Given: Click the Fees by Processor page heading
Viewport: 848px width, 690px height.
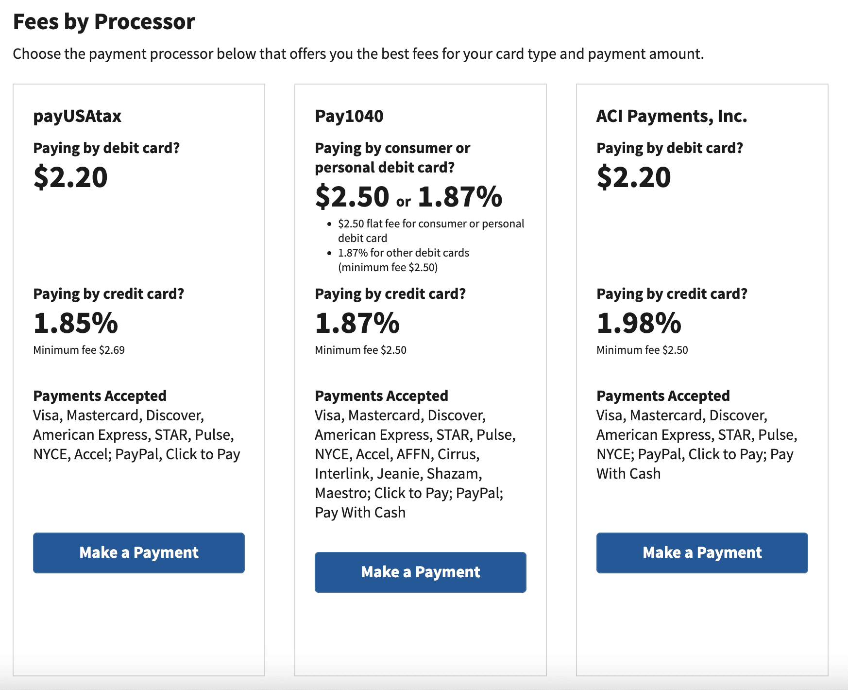Looking at the screenshot, I should [x=104, y=21].
